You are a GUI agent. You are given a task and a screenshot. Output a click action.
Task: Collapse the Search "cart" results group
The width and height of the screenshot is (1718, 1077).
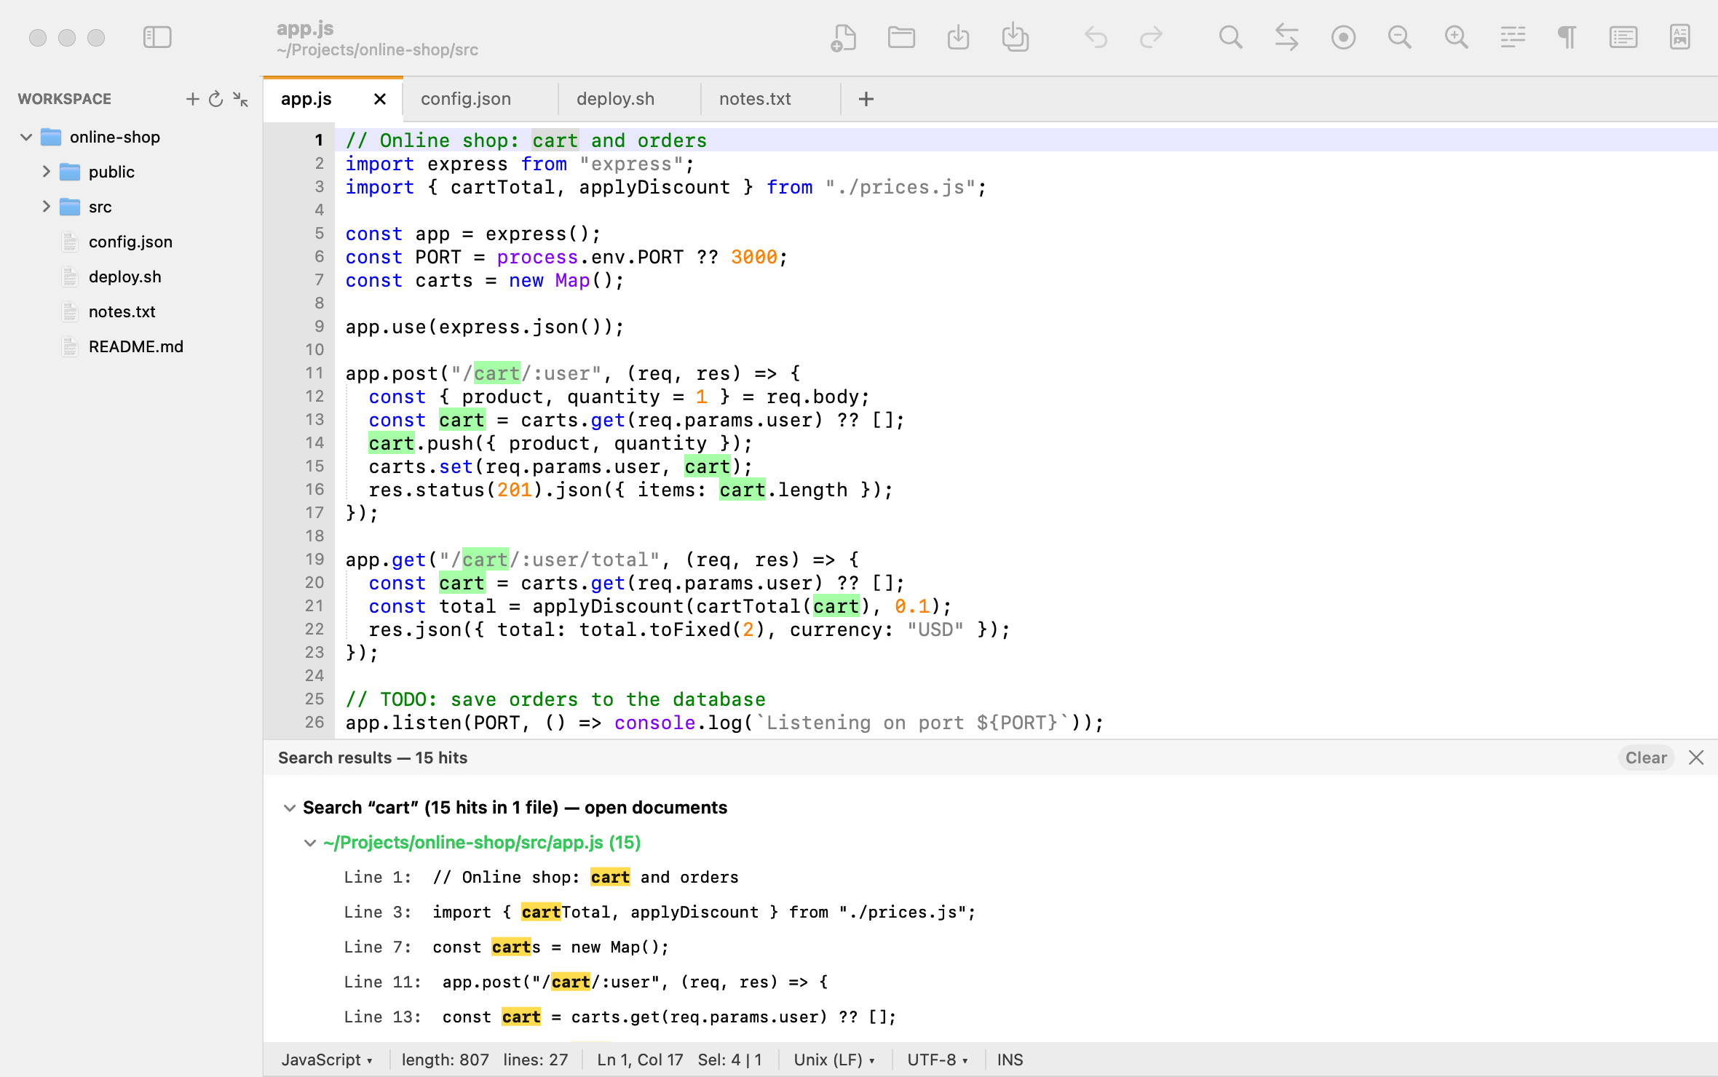tap(289, 808)
